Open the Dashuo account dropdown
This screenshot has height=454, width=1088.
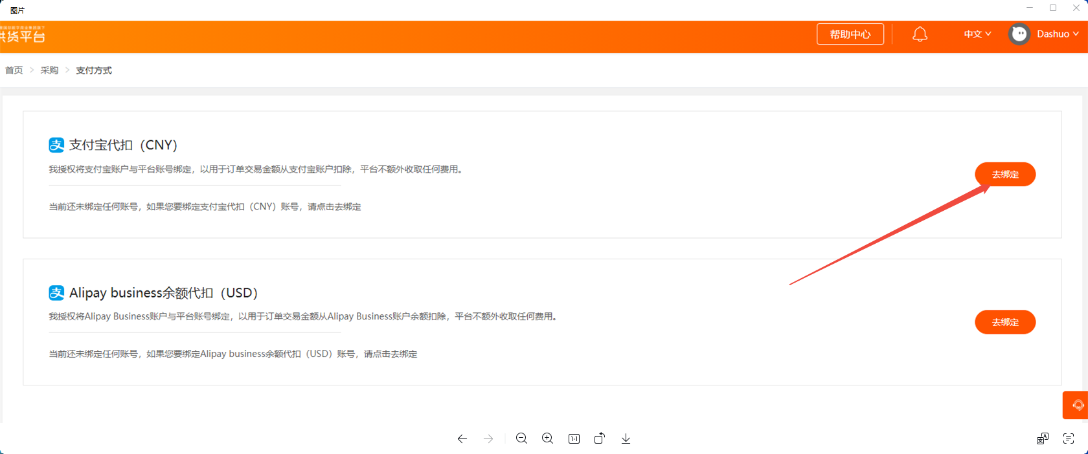click(1058, 34)
